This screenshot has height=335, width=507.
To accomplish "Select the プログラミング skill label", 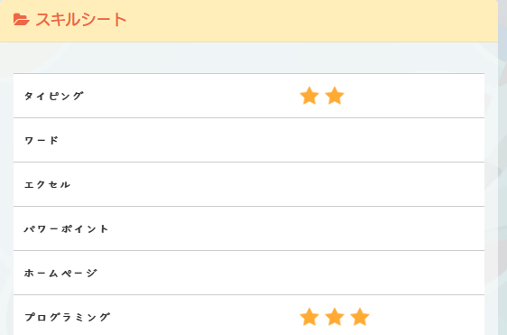I will tap(68, 317).
